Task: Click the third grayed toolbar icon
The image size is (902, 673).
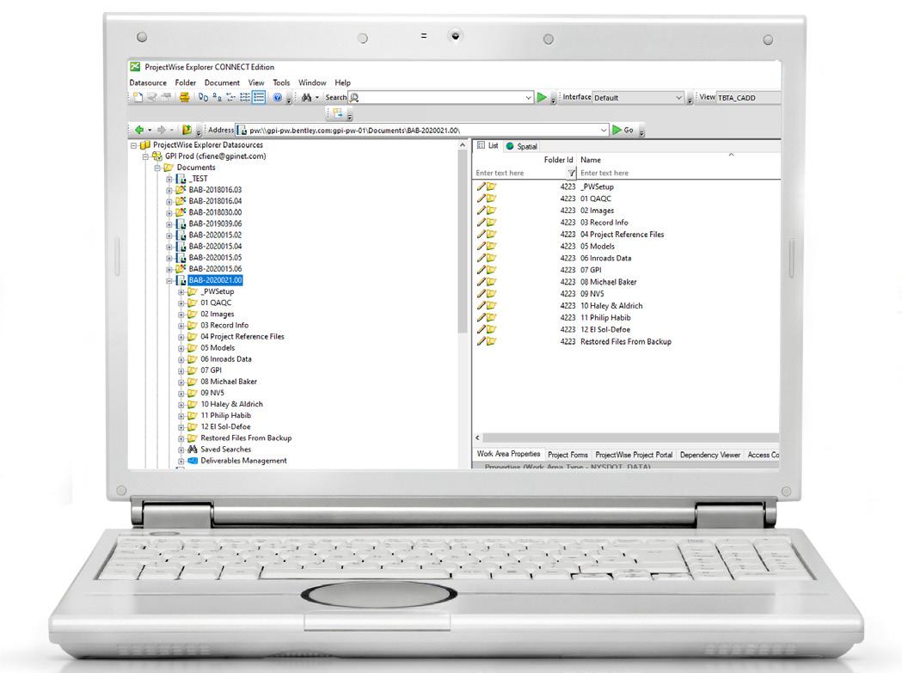Action: (166, 97)
